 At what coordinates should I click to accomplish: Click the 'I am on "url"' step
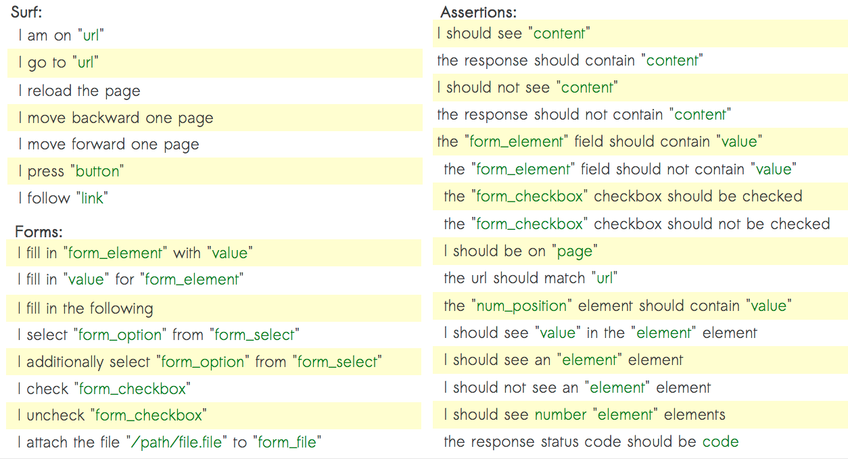click(61, 36)
